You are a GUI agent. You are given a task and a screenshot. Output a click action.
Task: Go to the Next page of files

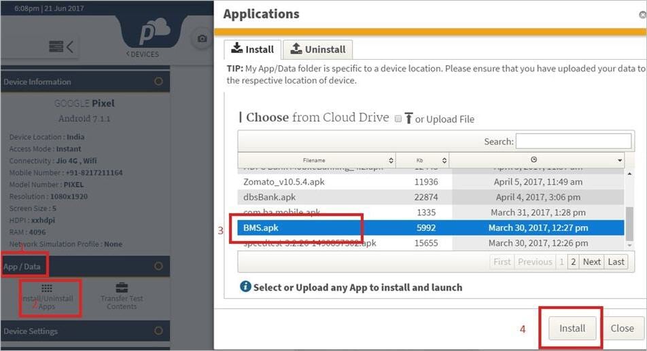pyautogui.click(x=591, y=262)
